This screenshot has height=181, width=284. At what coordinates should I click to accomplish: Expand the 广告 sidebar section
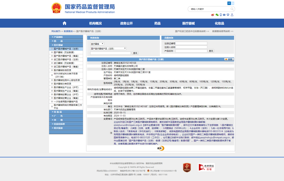coord(66,116)
